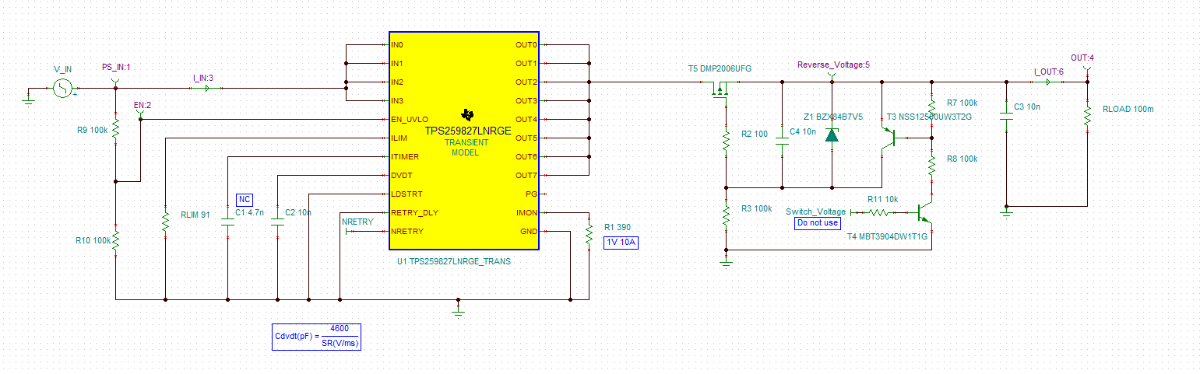Image resolution: width=1200 pixels, height=374 pixels.
Task: Click the IN3 pin label
Action: (x=397, y=101)
